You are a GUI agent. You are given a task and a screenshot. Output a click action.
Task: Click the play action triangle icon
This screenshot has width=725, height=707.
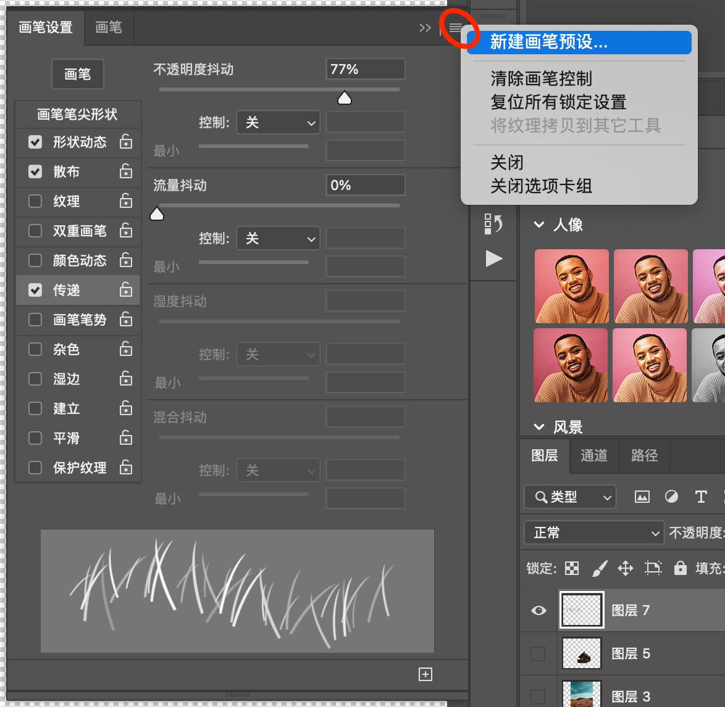[494, 258]
